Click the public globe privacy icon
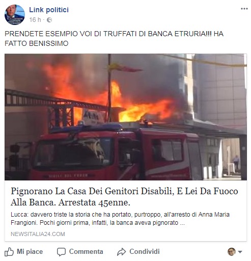This screenshot has width=251, height=261. click(x=49, y=20)
